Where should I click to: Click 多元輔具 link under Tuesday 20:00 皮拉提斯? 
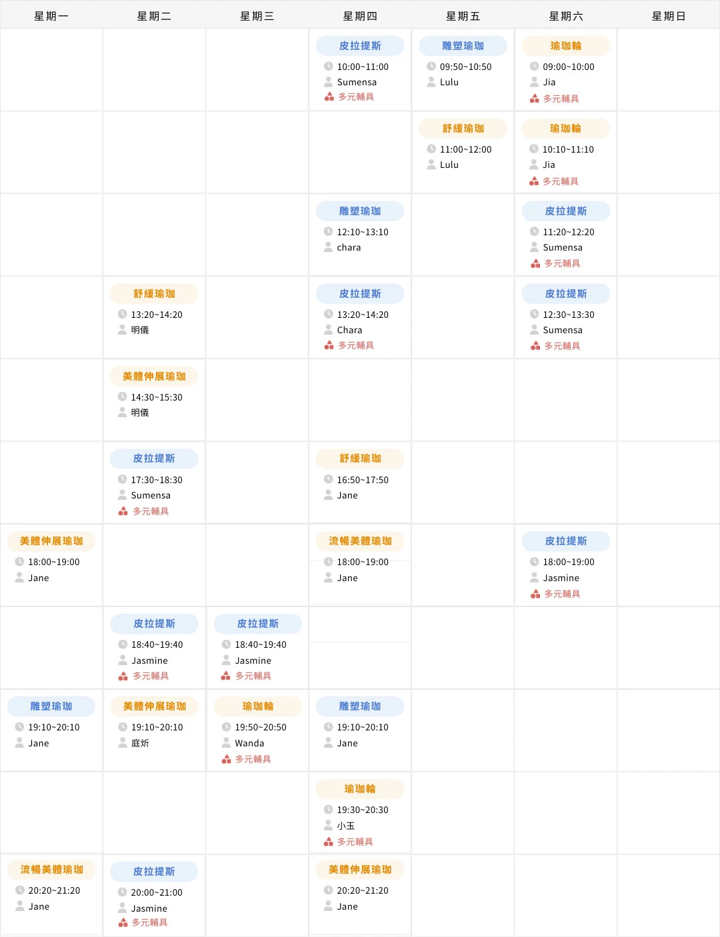(x=149, y=922)
